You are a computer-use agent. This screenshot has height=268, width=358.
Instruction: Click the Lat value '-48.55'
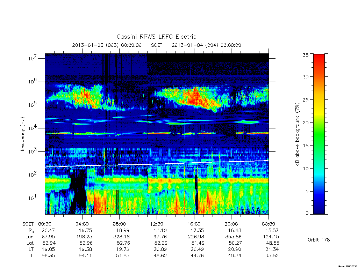click(x=271, y=243)
